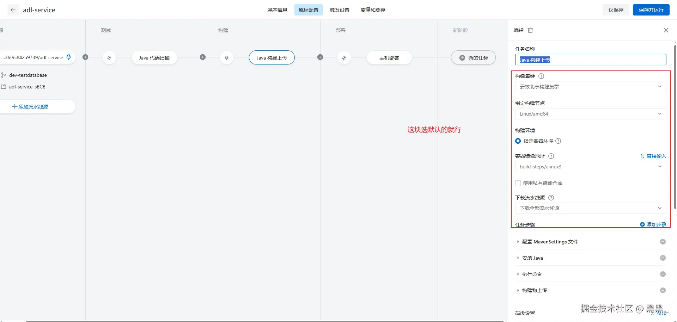Open help tooltip for 指定容器环境
This screenshot has height=322, width=677.
[x=558, y=141]
